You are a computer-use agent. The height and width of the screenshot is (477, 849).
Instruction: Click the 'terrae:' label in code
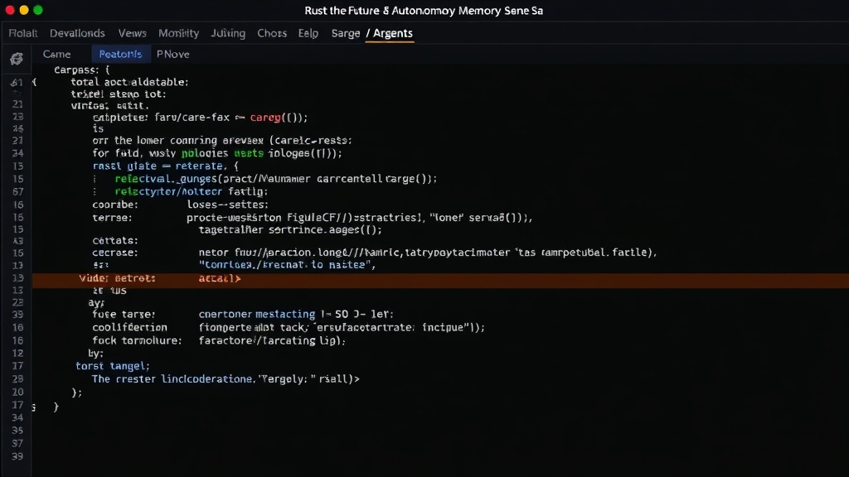point(112,218)
